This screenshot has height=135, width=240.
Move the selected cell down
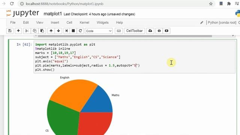58,31
